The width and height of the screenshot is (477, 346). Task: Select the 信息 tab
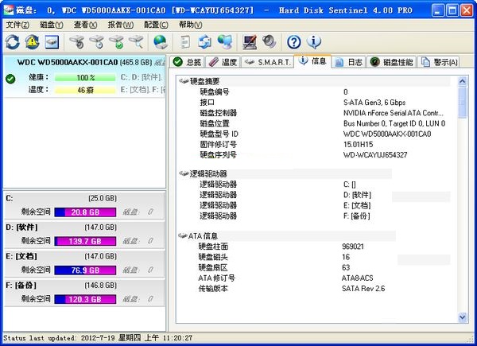pos(312,61)
